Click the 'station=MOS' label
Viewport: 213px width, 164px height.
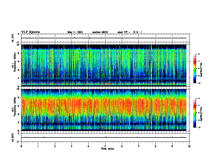click(x=100, y=32)
